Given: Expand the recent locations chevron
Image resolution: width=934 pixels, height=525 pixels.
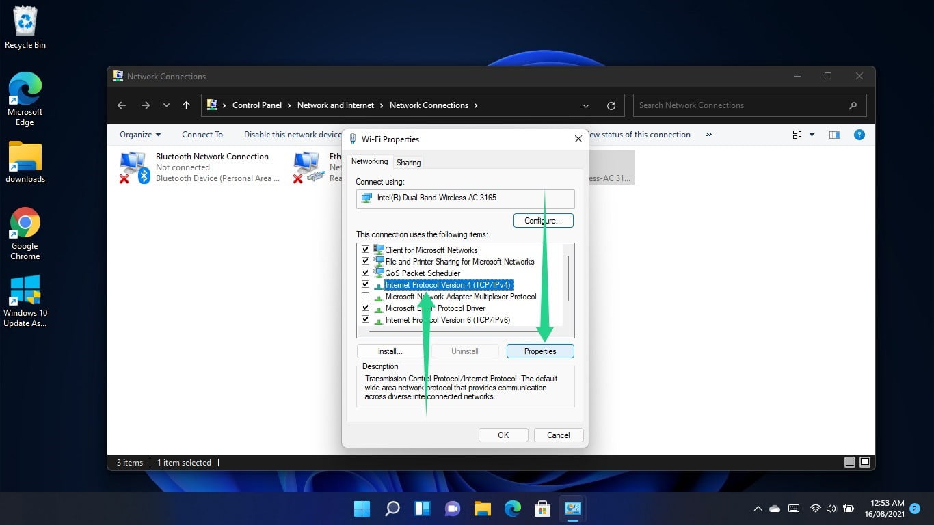Looking at the screenshot, I should point(166,105).
